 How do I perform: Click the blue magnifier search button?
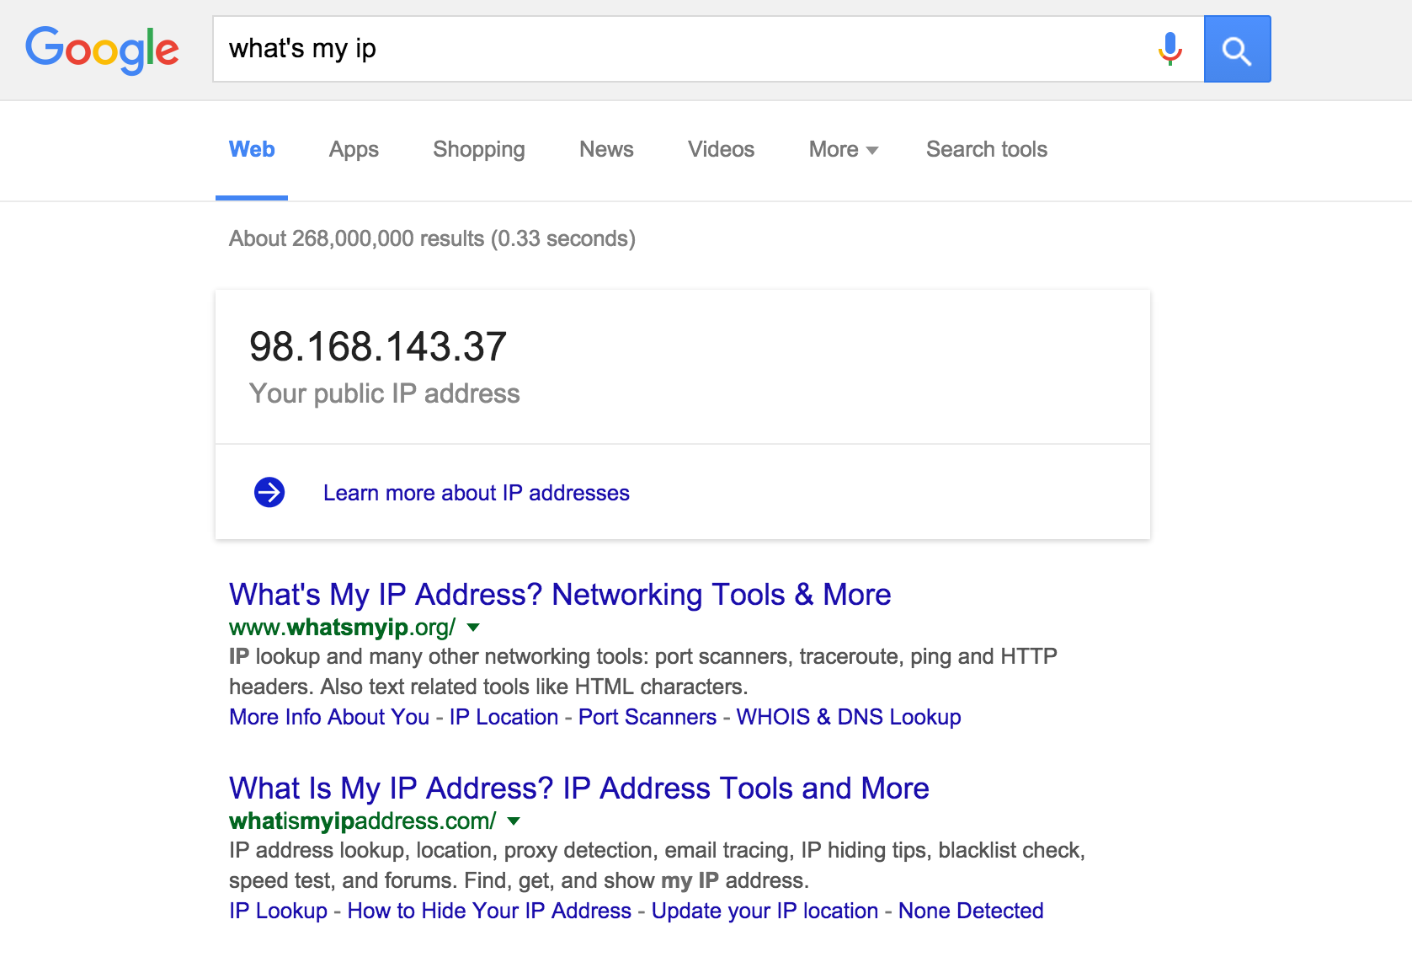coord(1238,49)
